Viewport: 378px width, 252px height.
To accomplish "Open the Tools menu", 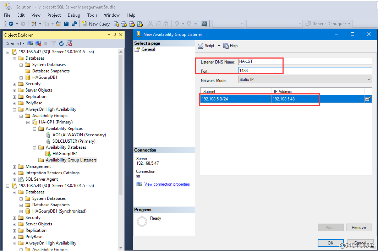I will point(92,15).
